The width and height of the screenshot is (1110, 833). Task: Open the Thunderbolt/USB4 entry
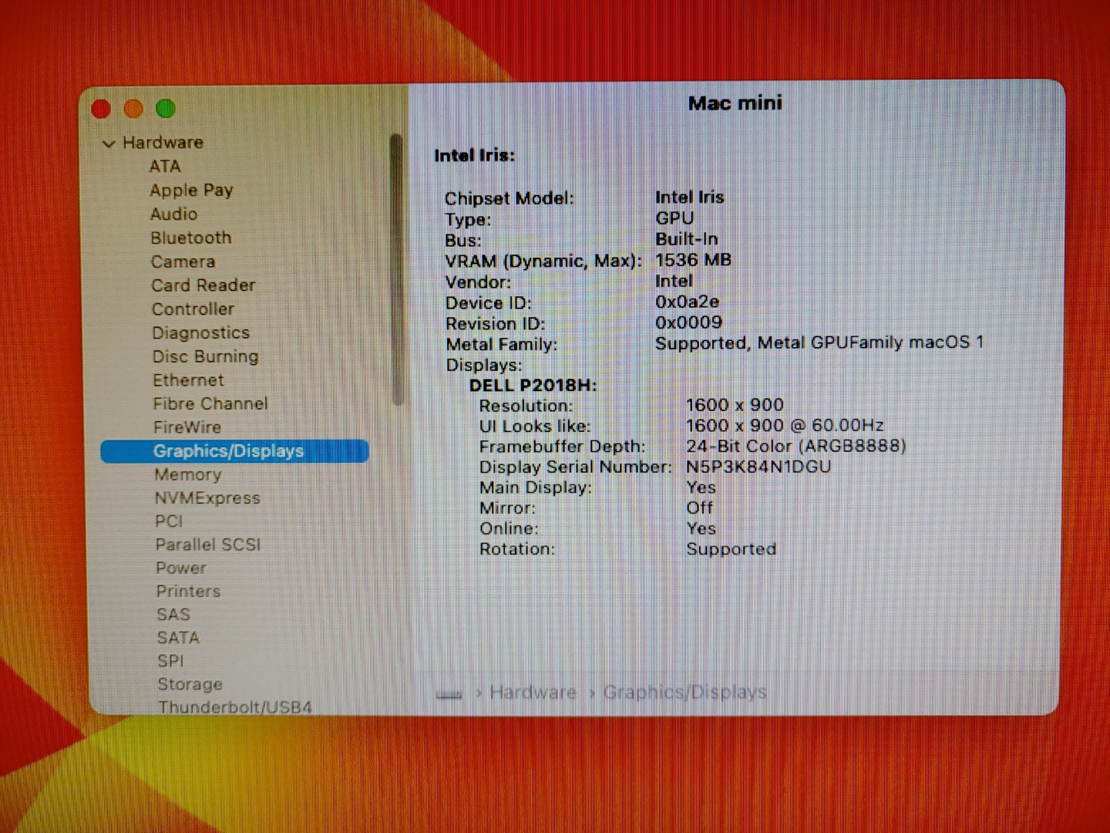pyautogui.click(x=235, y=707)
